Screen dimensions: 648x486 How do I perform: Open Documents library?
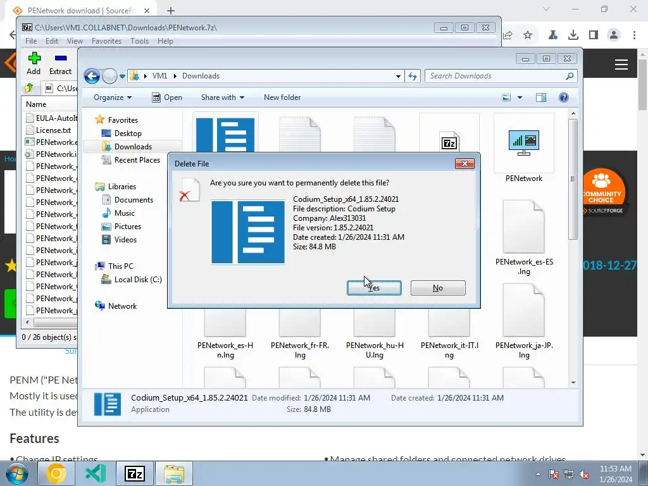pos(134,200)
